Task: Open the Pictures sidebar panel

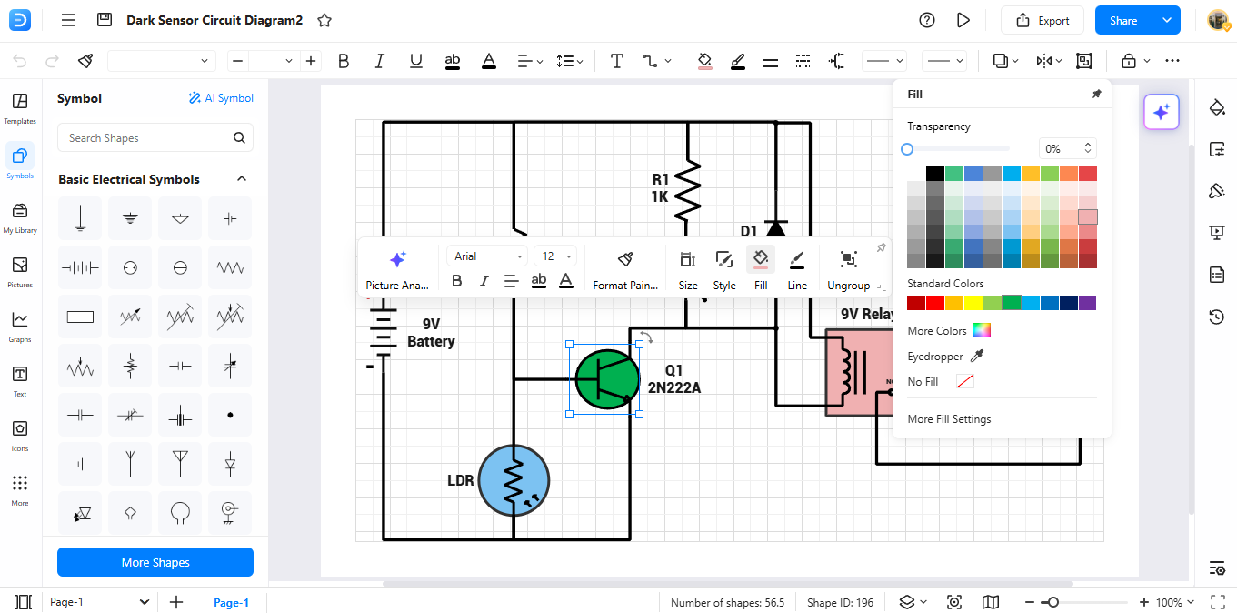Action: [20, 272]
